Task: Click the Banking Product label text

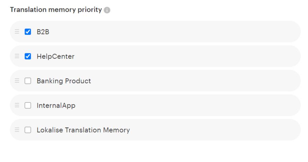Action: click(64, 81)
